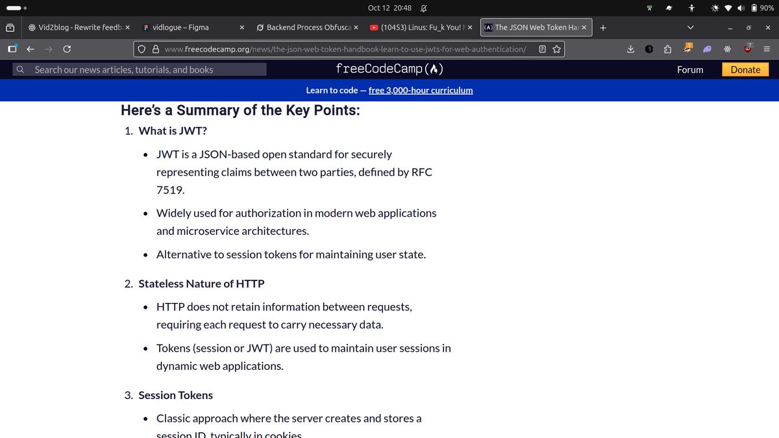Open the Forum link

tap(690, 69)
